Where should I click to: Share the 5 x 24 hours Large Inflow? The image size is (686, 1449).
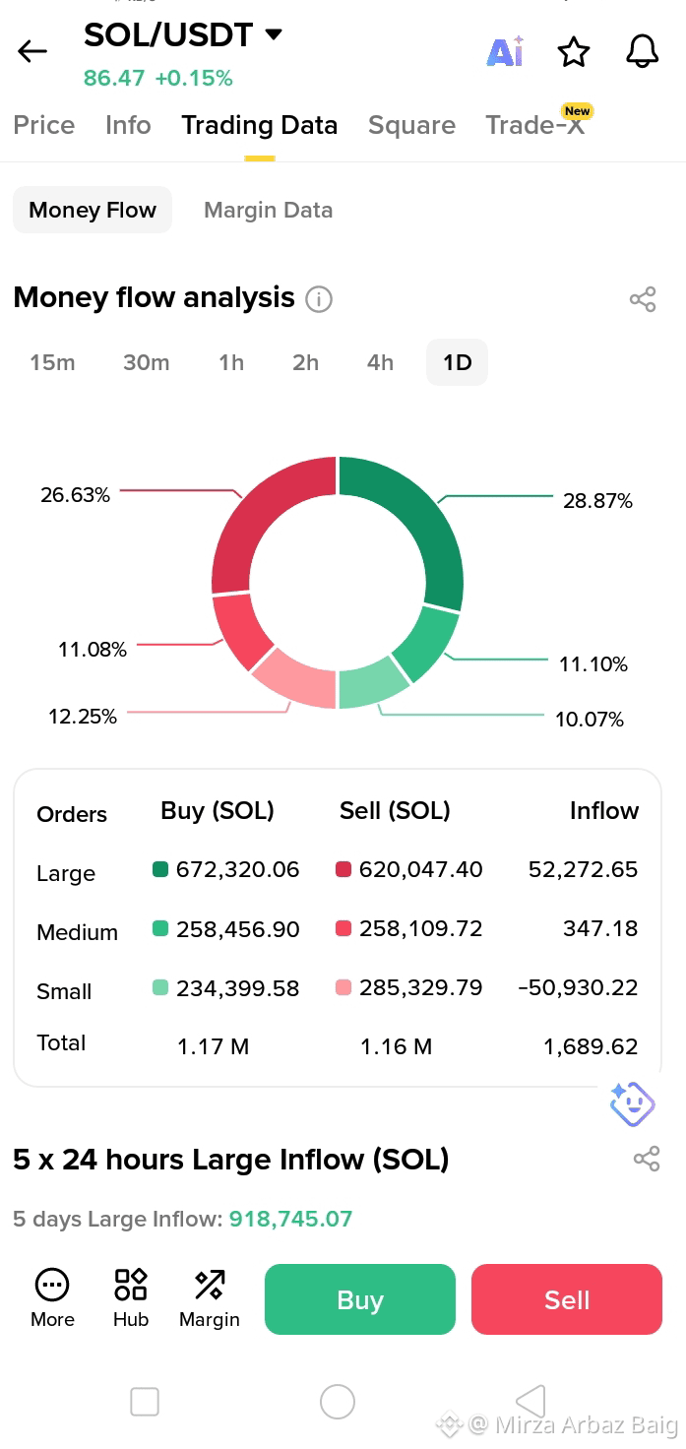point(647,1159)
